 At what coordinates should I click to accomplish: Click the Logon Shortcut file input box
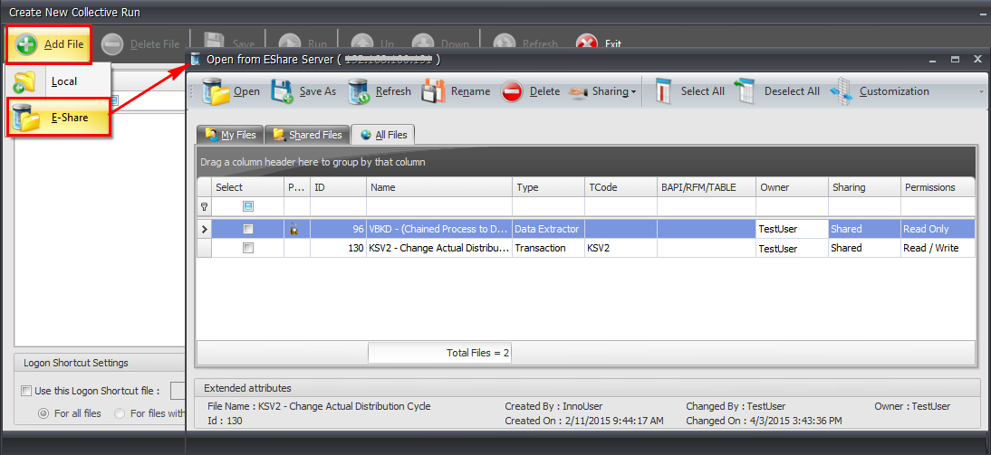coord(178,391)
